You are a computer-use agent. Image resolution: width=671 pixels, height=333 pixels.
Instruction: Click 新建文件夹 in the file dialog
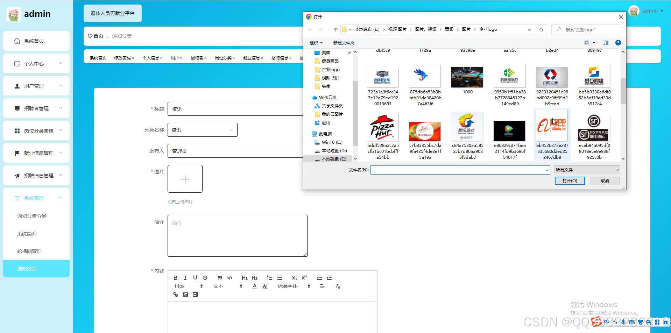click(344, 43)
